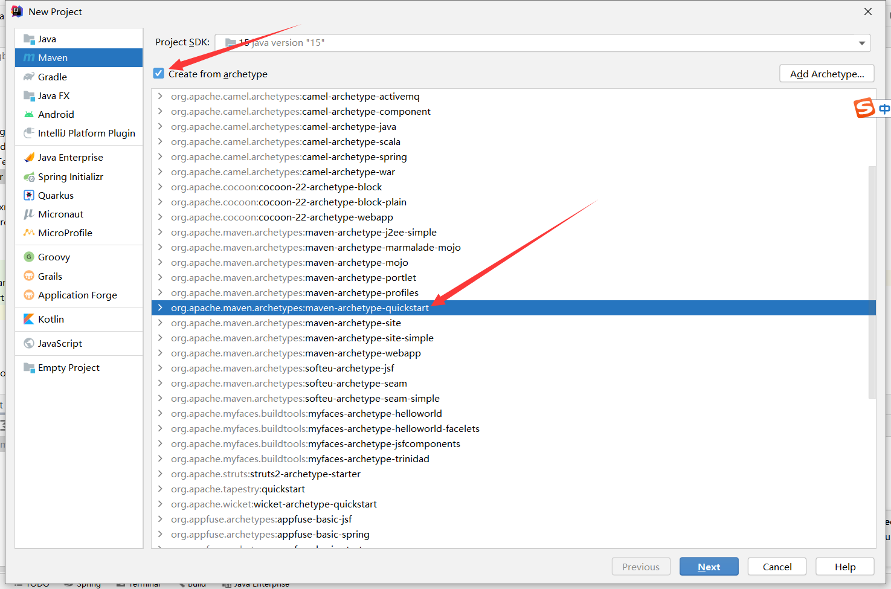The height and width of the screenshot is (589, 891).
Task: Click the archetype list vertical scrollbar
Action: click(872, 282)
